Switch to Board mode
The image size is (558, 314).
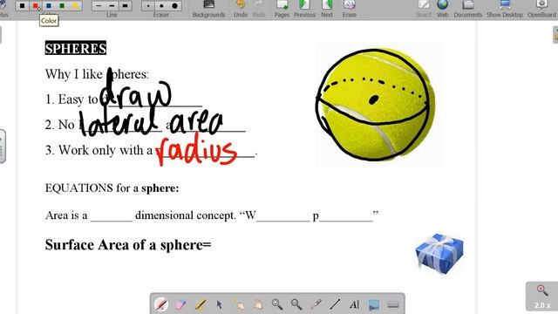click(424, 9)
